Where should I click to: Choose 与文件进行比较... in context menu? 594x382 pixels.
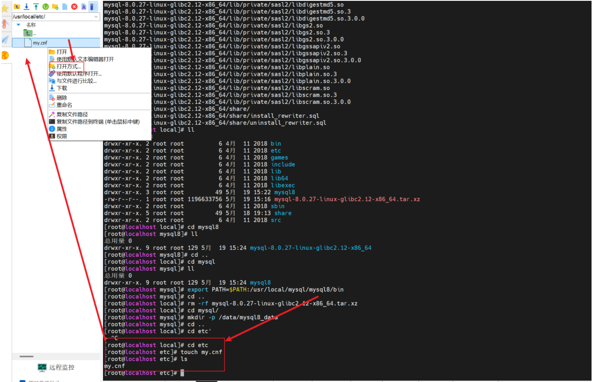point(76,81)
